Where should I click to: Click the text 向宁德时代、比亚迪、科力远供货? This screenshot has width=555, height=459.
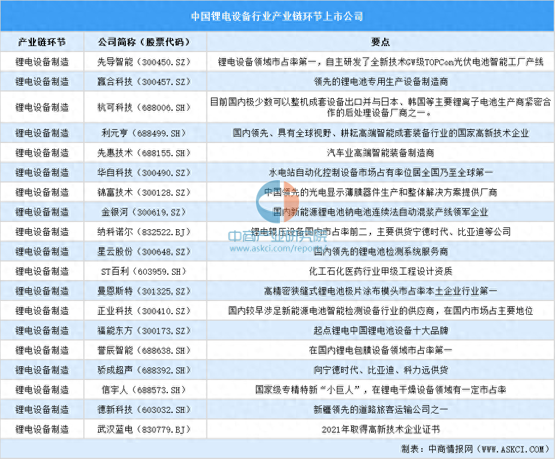(x=381, y=370)
